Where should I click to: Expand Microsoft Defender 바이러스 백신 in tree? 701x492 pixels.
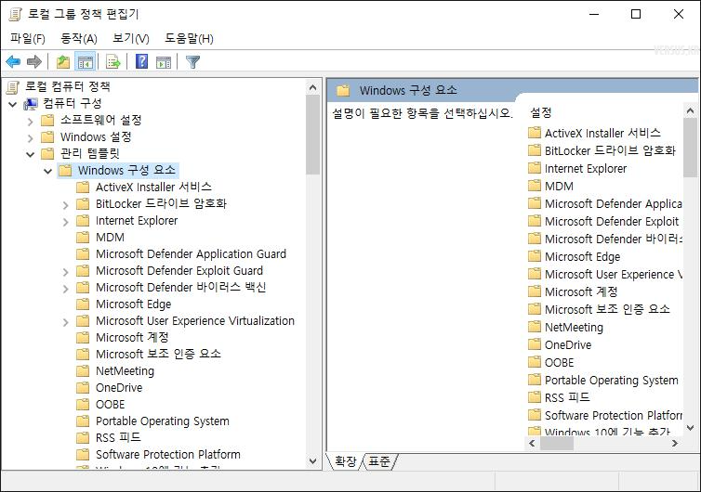(x=66, y=289)
